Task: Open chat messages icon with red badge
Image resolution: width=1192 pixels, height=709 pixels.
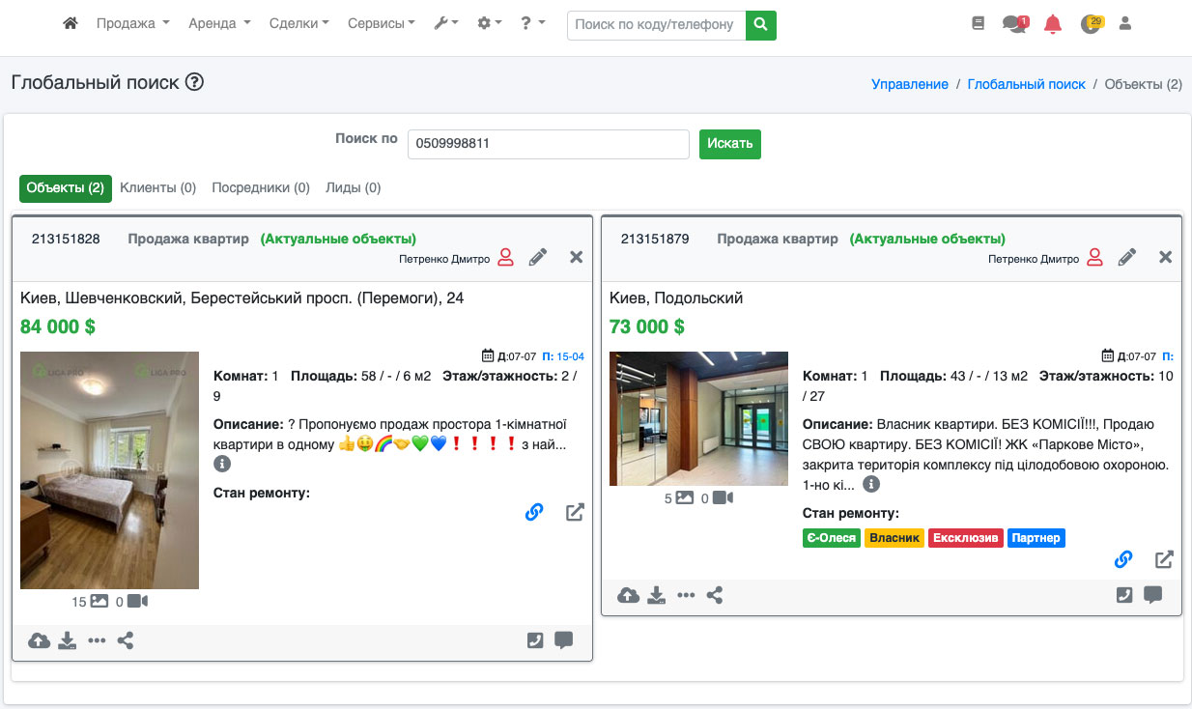Action: 1014,24
